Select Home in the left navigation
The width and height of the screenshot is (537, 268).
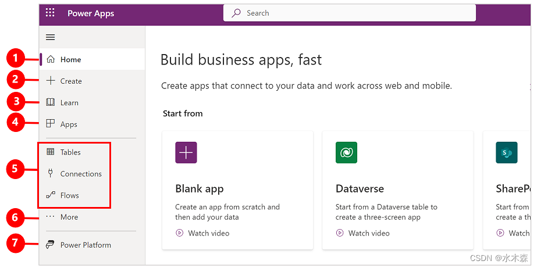point(92,59)
